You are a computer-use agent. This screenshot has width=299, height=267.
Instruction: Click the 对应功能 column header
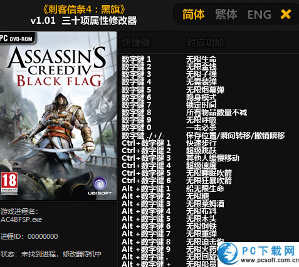pyautogui.click(x=205, y=43)
